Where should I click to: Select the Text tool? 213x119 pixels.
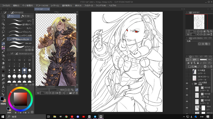click(x=3, y=87)
